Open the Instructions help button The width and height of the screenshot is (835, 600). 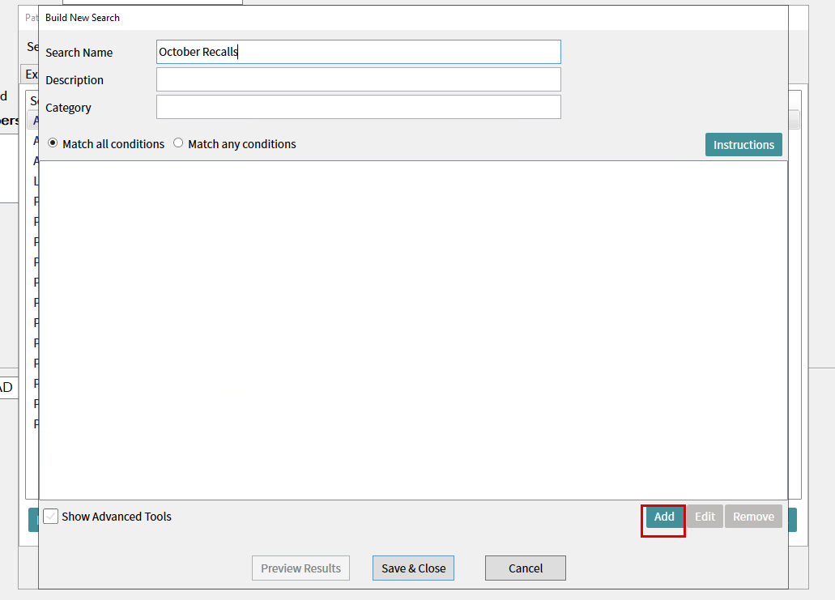pyautogui.click(x=743, y=145)
